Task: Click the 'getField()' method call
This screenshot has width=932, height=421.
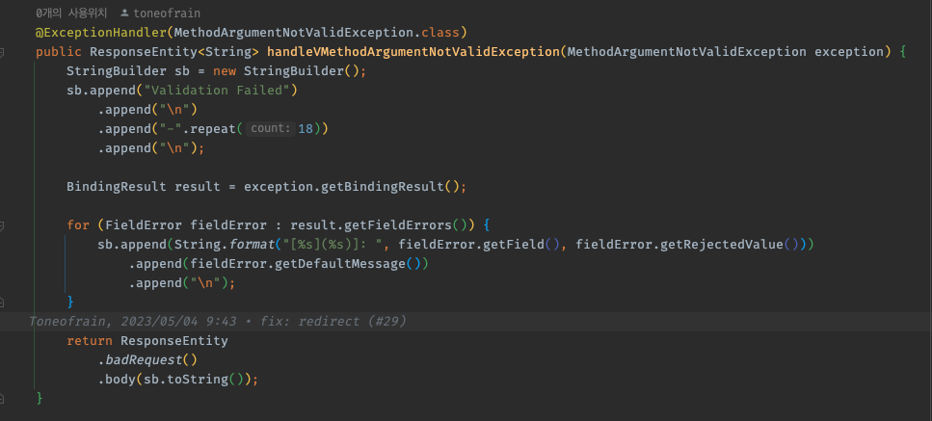Action: 521,244
